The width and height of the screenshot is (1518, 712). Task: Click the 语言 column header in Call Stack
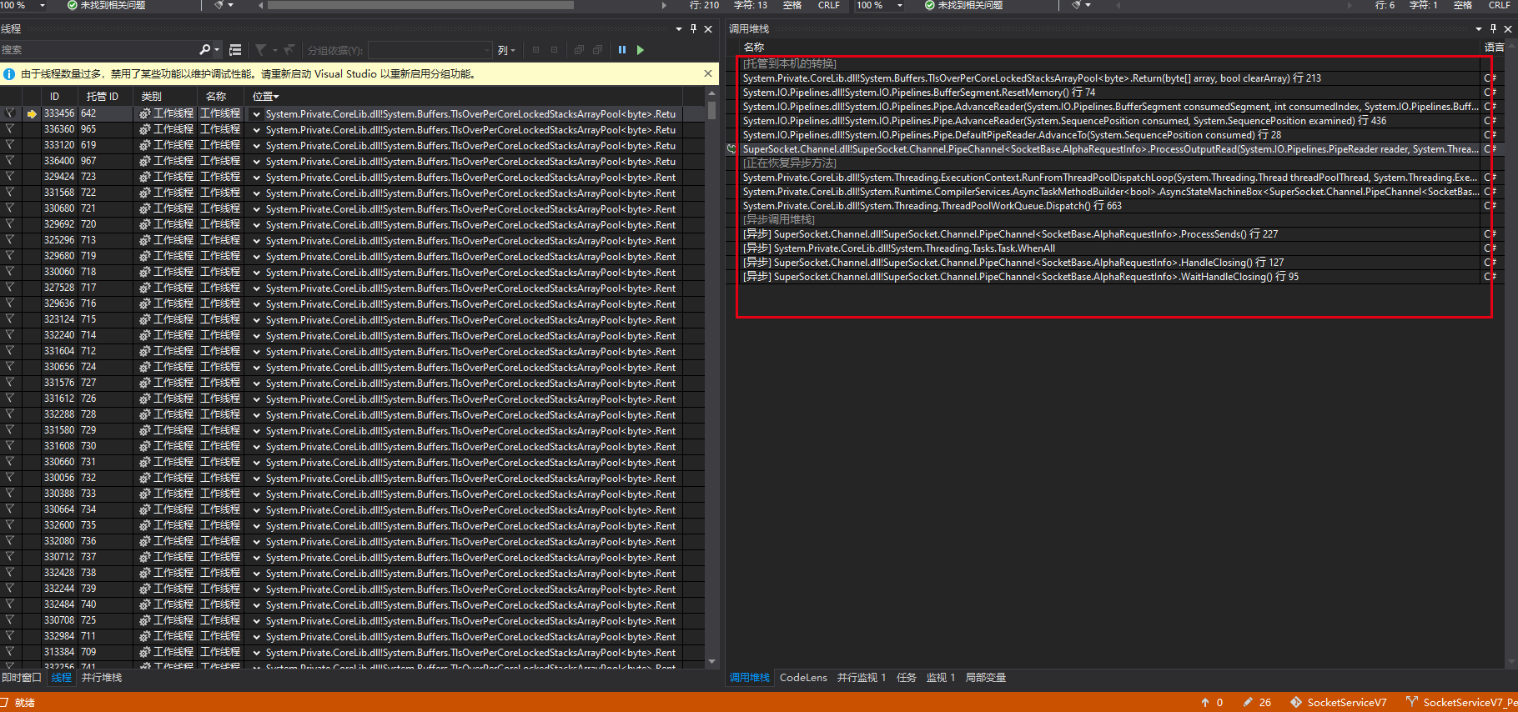(x=1495, y=48)
